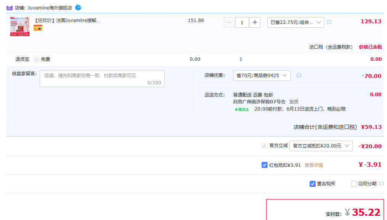This screenshot has height=220, width=387.
Task: Open the blue Wangwang chat icon
Action: tap(78, 7)
